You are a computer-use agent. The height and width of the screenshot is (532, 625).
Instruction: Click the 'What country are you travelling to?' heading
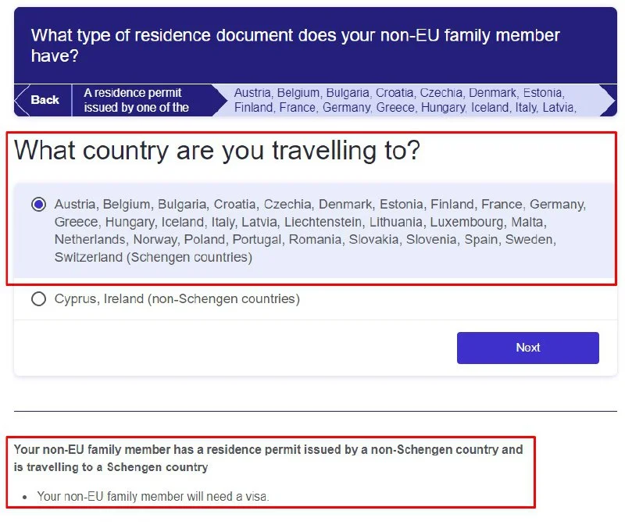pos(217,151)
